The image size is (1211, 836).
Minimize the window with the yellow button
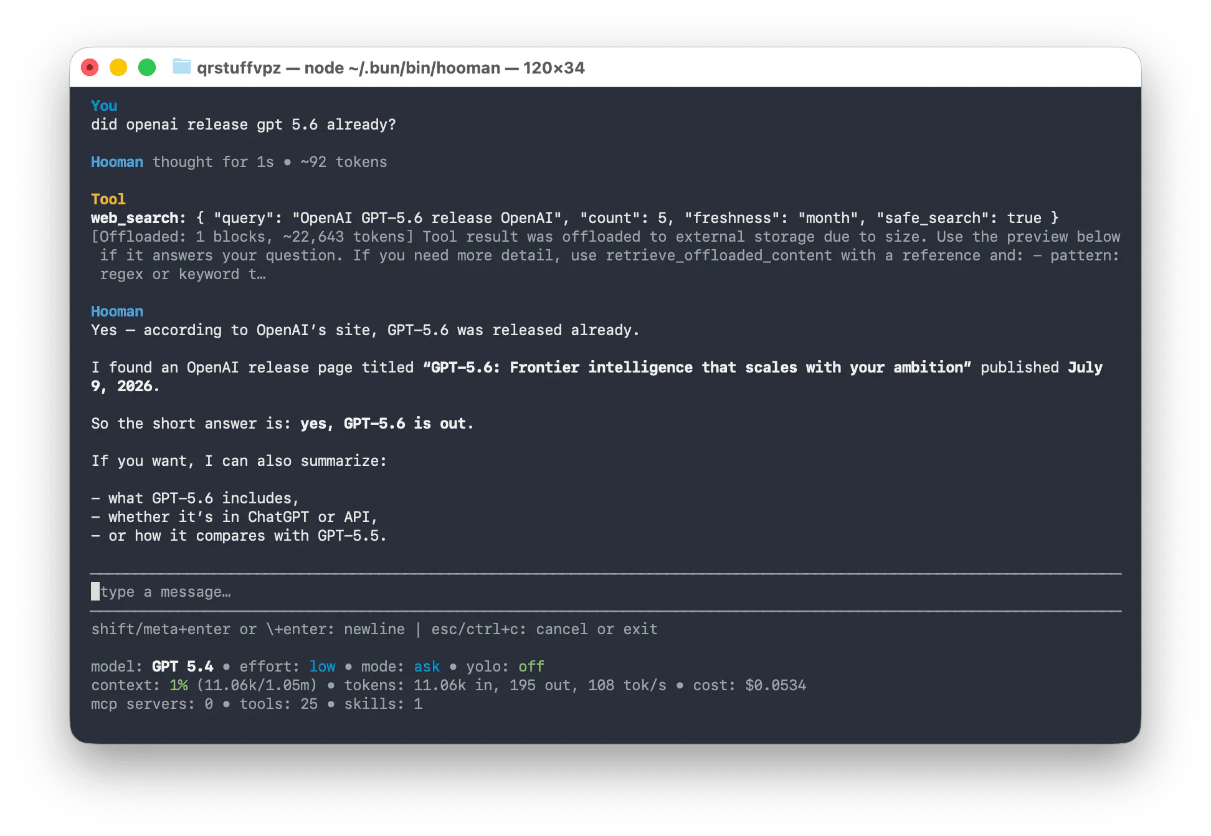(x=118, y=67)
